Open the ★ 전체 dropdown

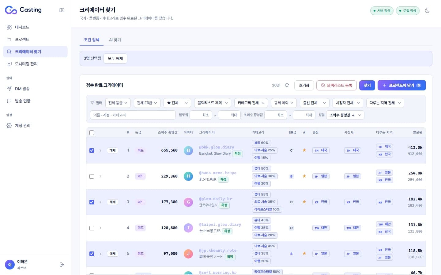point(177,103)
